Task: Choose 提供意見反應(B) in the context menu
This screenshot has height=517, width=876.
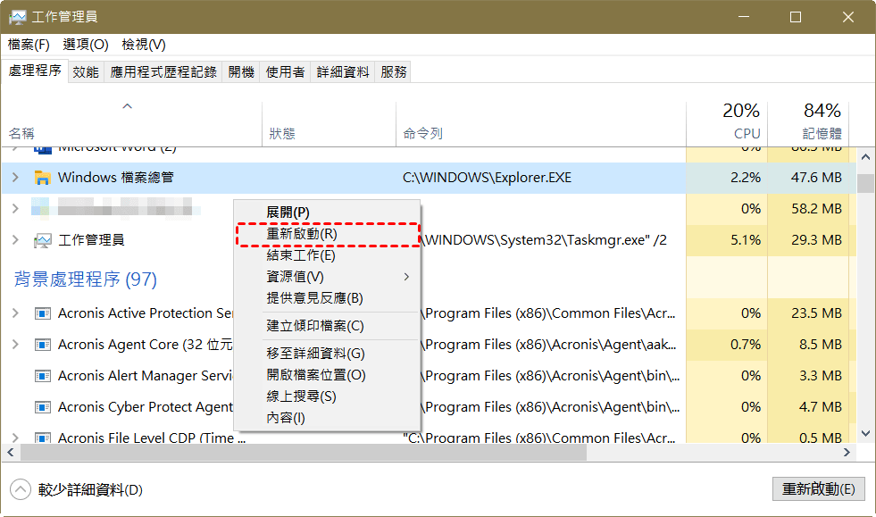Action: (327, 298)
